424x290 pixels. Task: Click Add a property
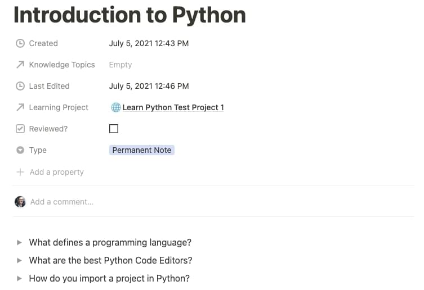tap(56, 172)
